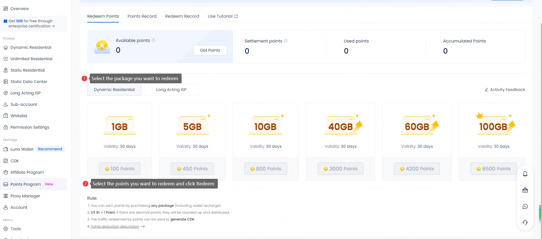Switch to the Points Record tab
This screenshot has height=239, width=542.
(142, 16)
